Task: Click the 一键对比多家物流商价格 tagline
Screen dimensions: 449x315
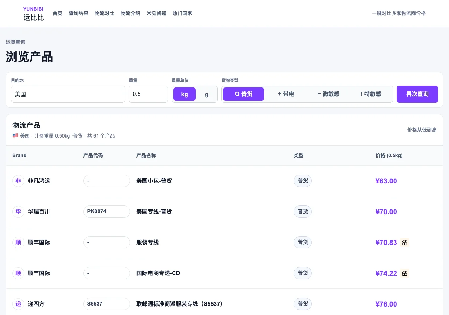Action: tap(399, 13)
